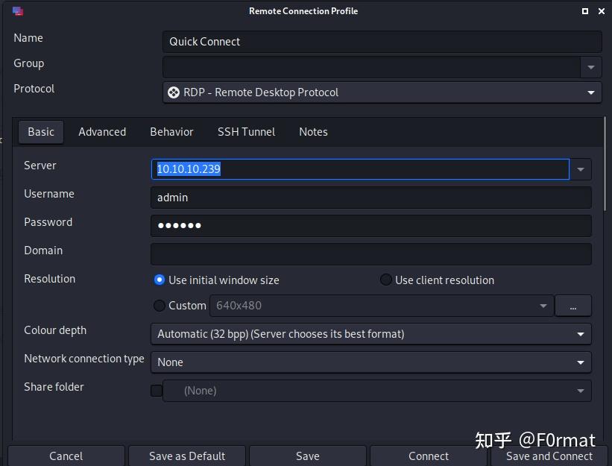Viewport: 612px width, 466px height.
Task: Open the Colour depth dropdown
Action: [x=581, y=334]
